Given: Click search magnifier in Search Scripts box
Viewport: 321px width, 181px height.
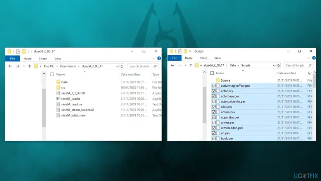Looking at the screenshot, I should [x=310, y=66].
